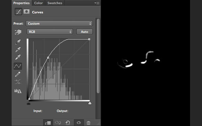Screen dimensions: 202x126
Task: Select the on-image targeted adjustment hand tool
Action: click(x=18, y=32)
